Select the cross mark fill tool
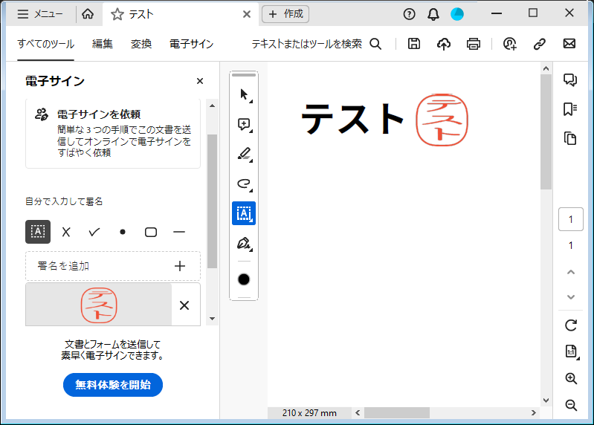 point(66,232)
